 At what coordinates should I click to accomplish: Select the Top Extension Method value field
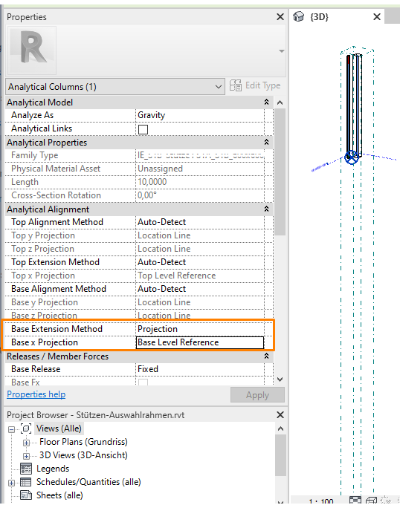(x=199, y=262)
